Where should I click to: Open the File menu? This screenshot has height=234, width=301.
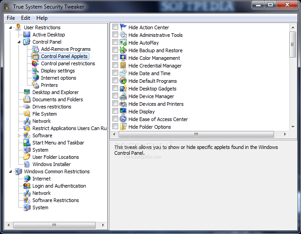coord(11,18)
